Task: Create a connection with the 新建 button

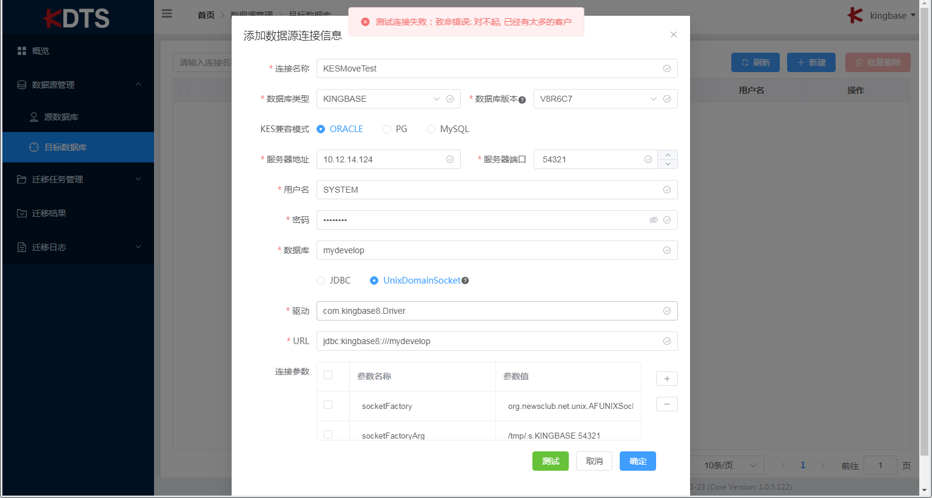Action: tap(811, 62)
